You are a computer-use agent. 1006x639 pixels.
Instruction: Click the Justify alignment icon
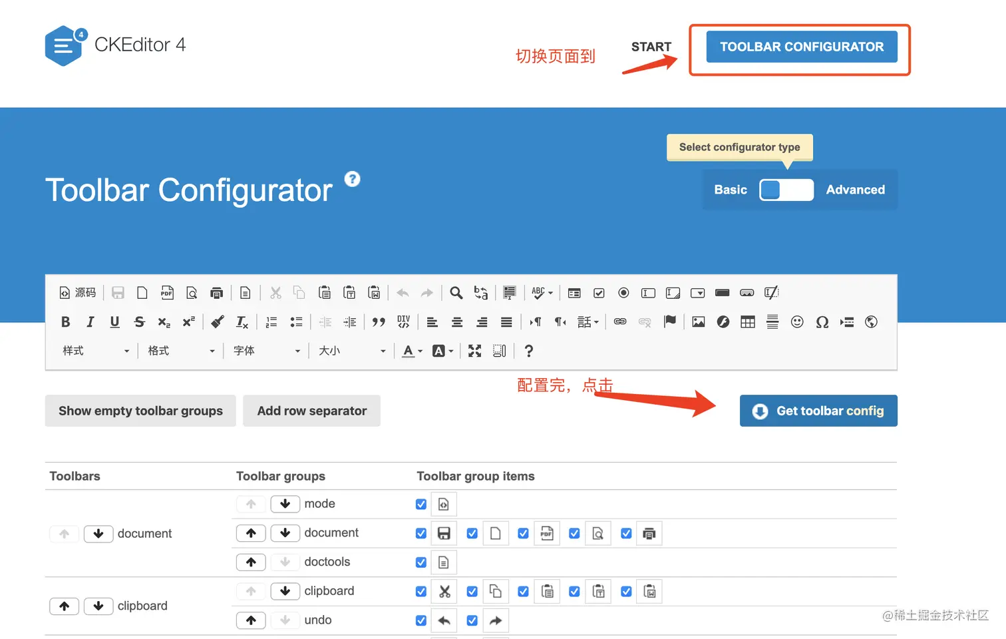pyautogui.click(x=506, y=322)
